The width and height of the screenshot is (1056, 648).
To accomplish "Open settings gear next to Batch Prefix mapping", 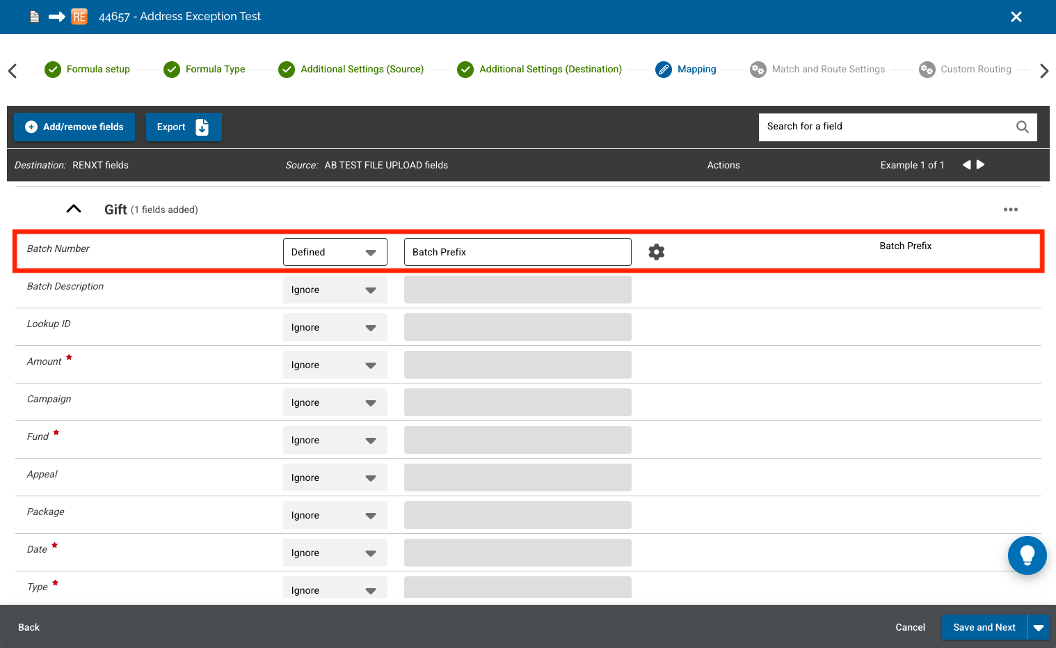I will pyautogui.click(x=656, y=251).
